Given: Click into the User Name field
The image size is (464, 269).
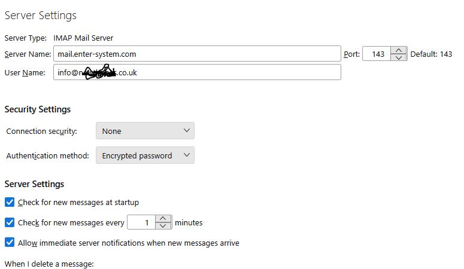Looking at the screenshot, I should point(197,72).
